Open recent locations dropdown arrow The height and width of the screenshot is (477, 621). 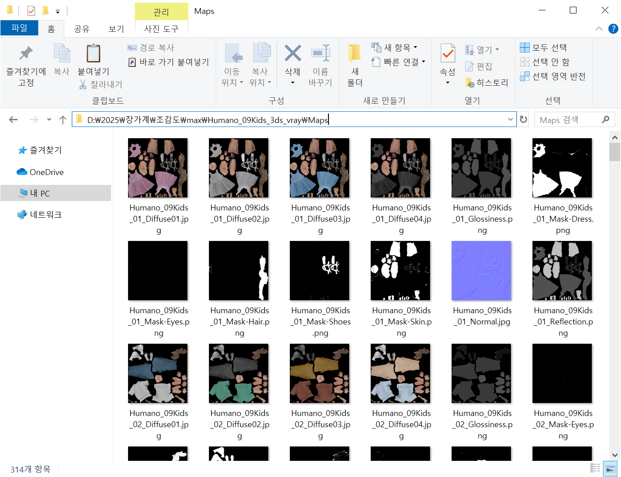tap(49, 119)
